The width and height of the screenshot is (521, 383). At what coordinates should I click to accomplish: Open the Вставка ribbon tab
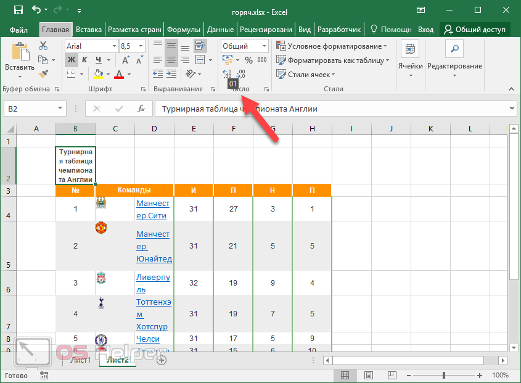click(x=89, y=29)
